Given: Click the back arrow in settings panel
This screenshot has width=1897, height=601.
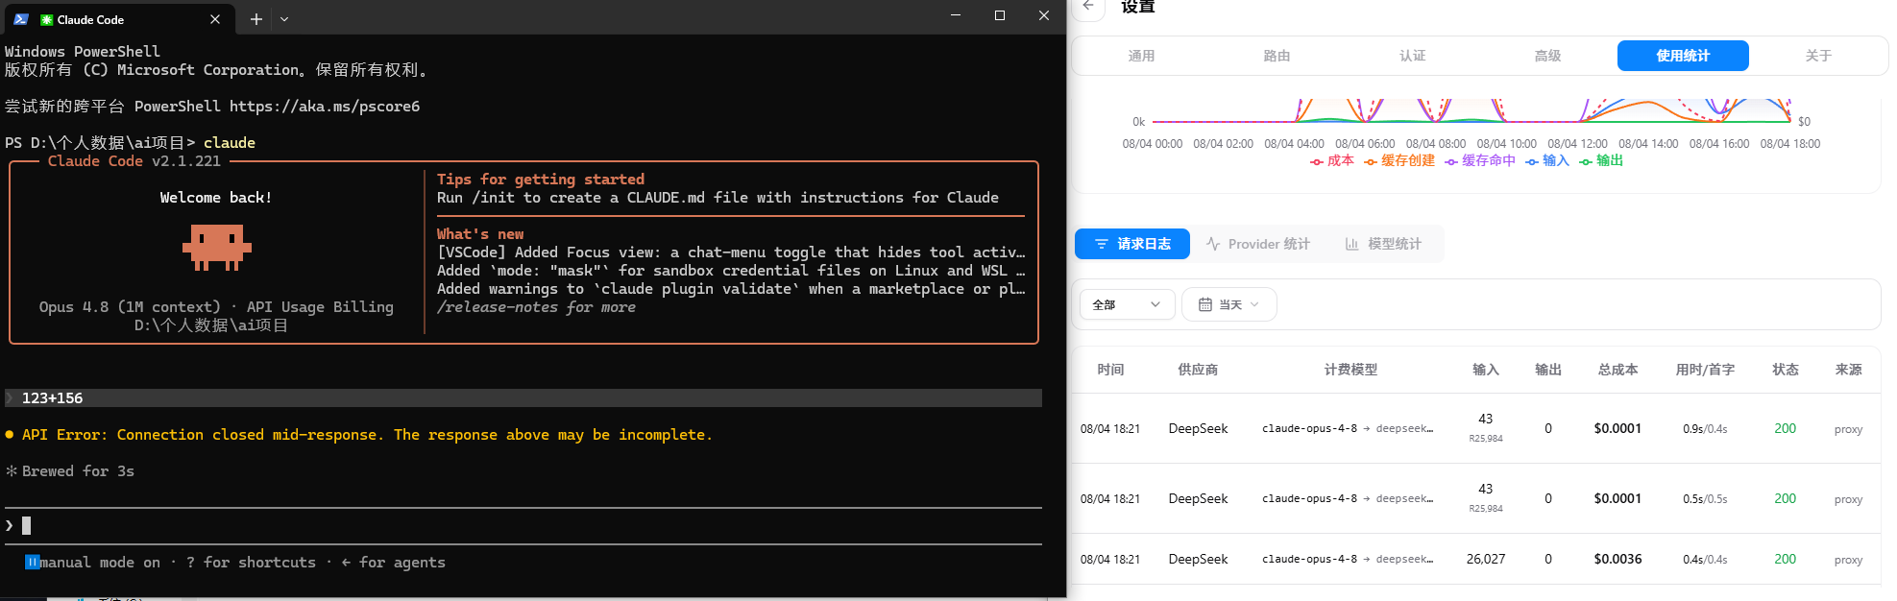Looking at the screenshot, I should [1088, 6].
